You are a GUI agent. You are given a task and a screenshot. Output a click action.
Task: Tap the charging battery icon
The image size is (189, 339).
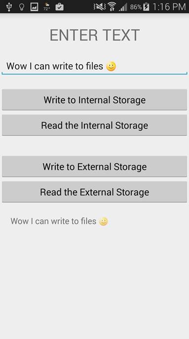click(x=146, y=7)
